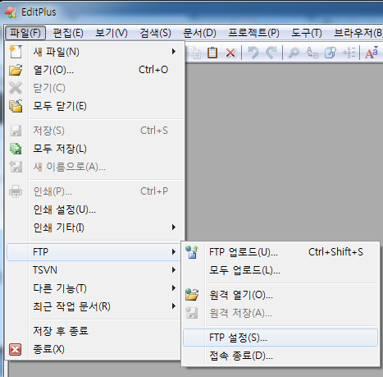
Task: Open the 도구(T) menu
Action: (x=307, y=33)
